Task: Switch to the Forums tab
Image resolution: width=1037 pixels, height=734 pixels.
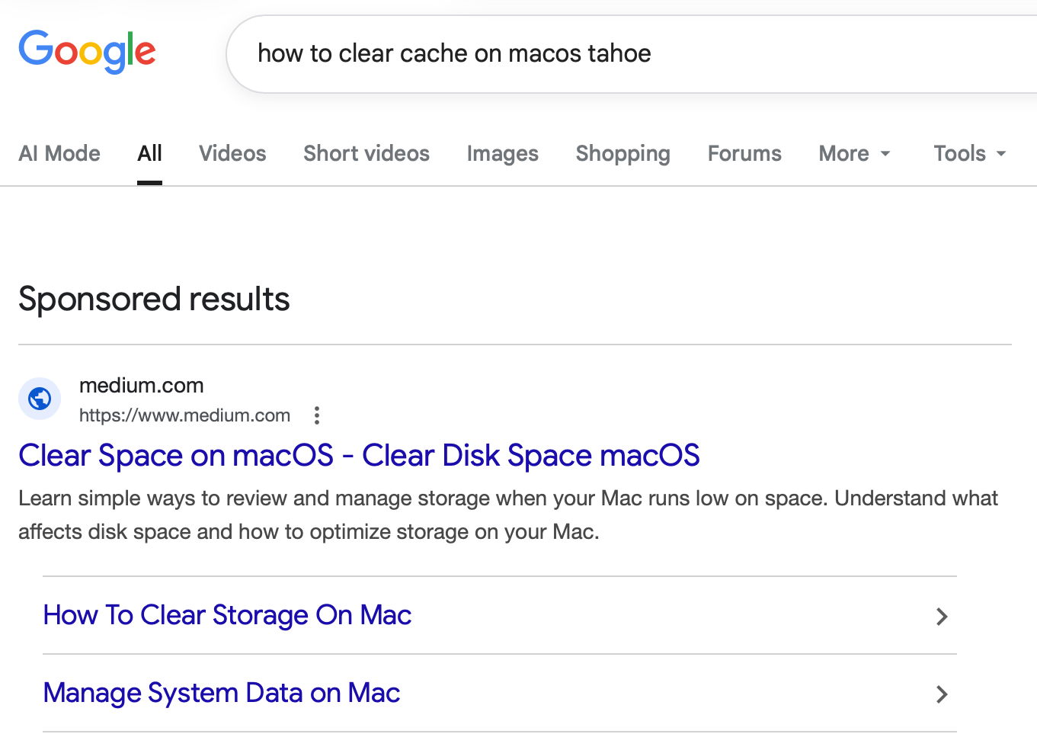Action: tap(744, 154)
